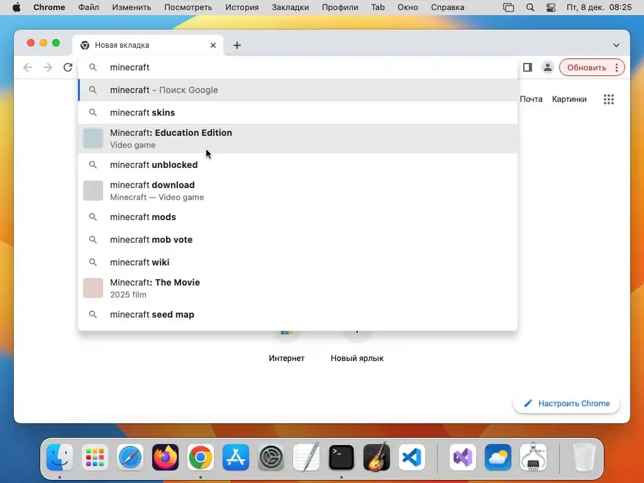644x483 pixels.
Task: Click the Stage Manager menu bar icon
Action: [x=508, y=8]
